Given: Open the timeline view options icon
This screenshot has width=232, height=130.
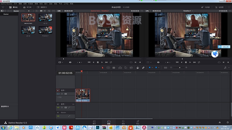Looking at the screenshot, I should tap(165, 67).
